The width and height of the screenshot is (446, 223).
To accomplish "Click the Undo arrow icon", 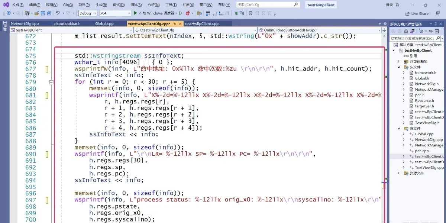I will tap(58, 13).
